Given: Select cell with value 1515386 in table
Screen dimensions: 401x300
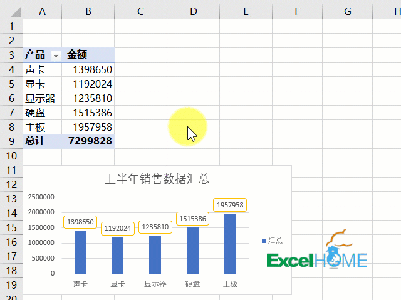Looking at the screenshot, I should coord(88,112).
